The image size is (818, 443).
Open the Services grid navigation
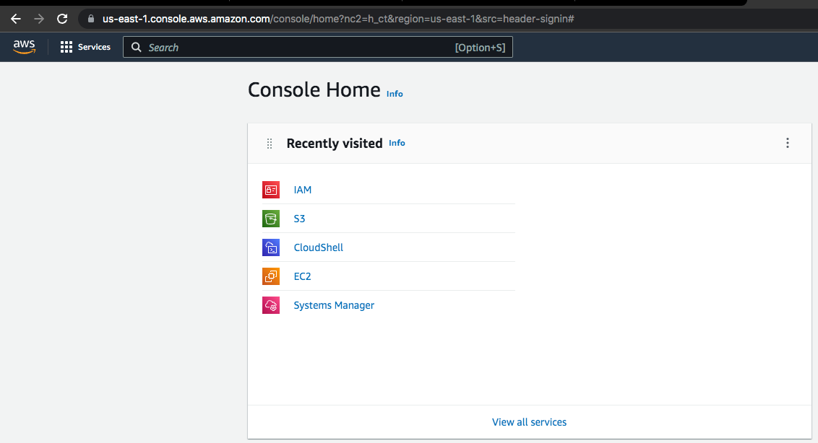click(85, 46)
